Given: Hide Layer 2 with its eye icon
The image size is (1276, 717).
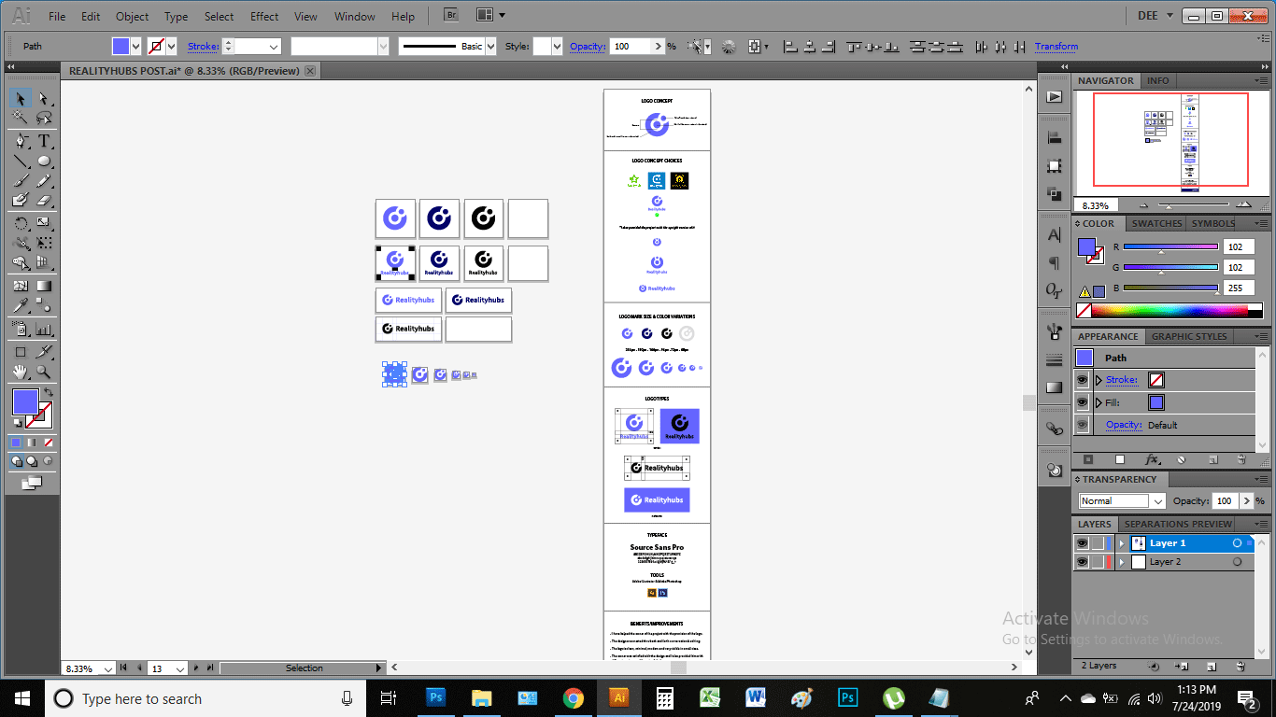Looking at the screenshot, I should (1082, 562).
